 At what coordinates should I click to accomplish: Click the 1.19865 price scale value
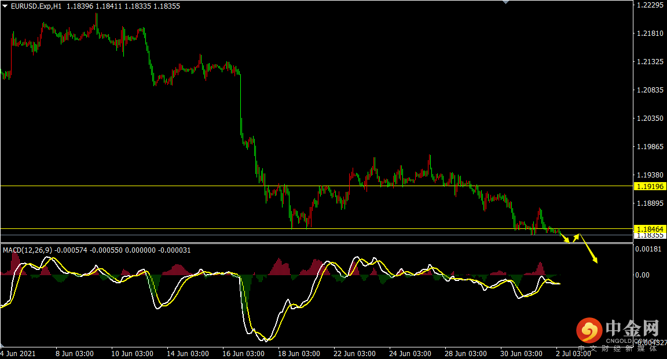coord(650,147)
